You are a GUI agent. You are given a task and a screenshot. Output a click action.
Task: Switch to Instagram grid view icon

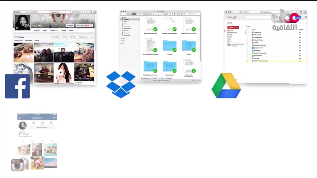click(x=22, y=141)
